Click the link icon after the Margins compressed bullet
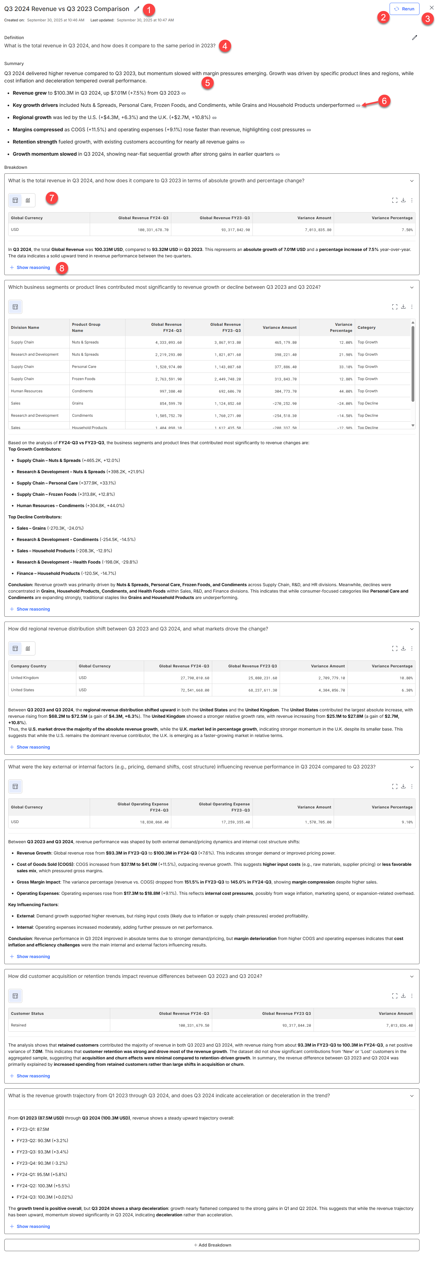The image size is (436, 1267). [x=309, y=130]
